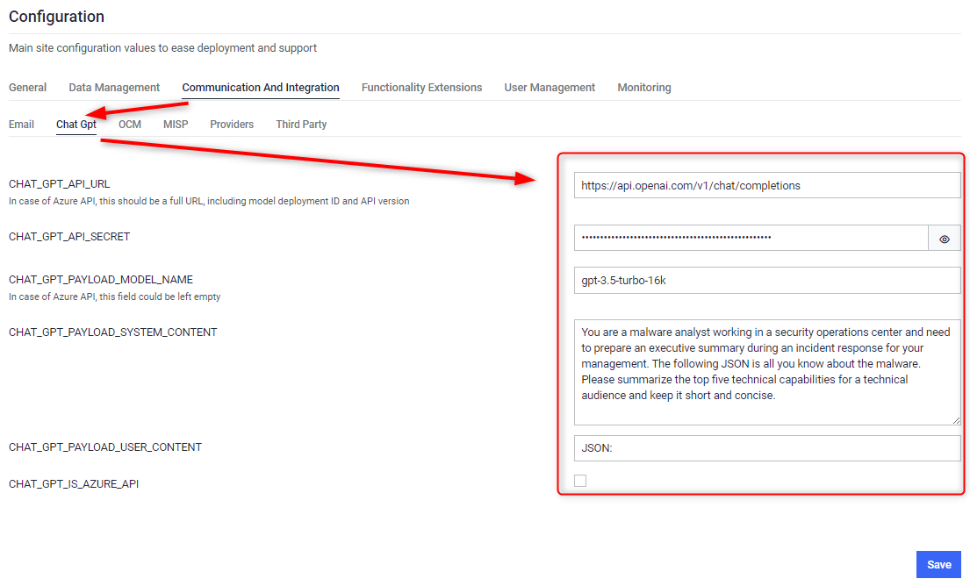Click inside the system content text area
The width and height of the screenshot is (970, 586).
[x=767, y=372]
